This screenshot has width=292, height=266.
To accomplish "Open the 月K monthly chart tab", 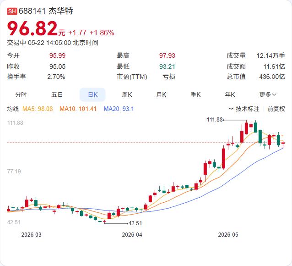I will coord(161,94).
